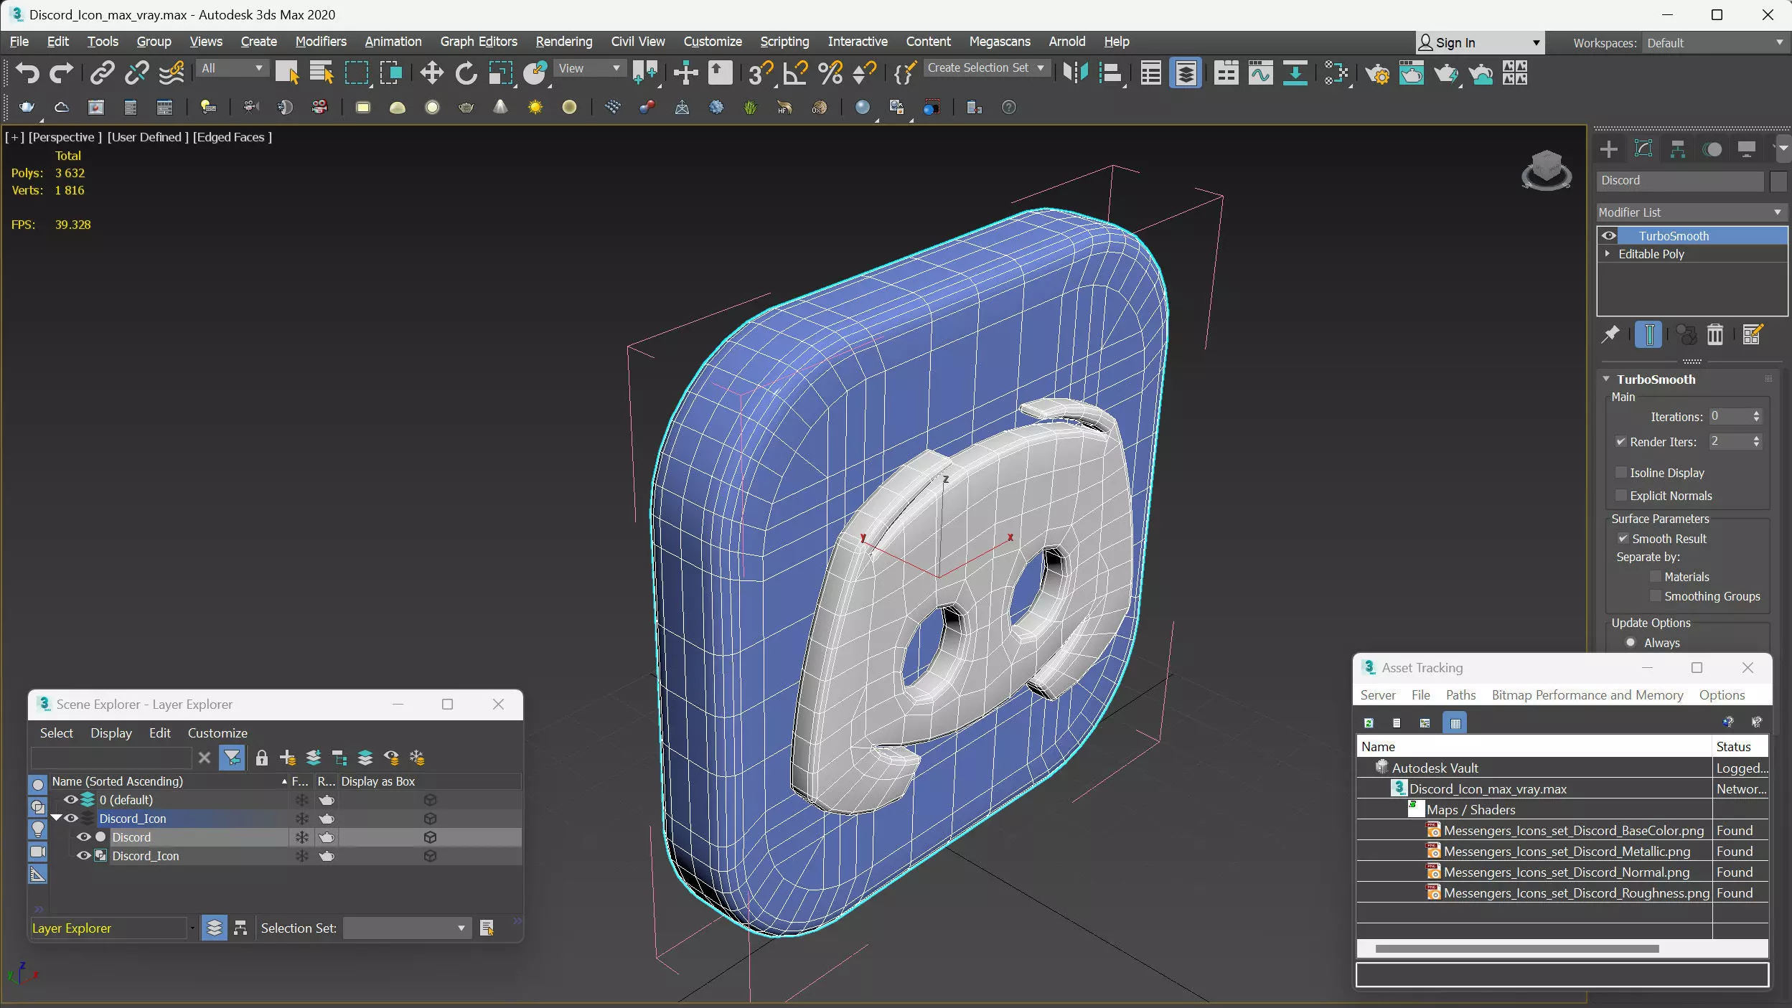
Task: Open the Create tab in command panel
Action: click(x=1608, y=149)
